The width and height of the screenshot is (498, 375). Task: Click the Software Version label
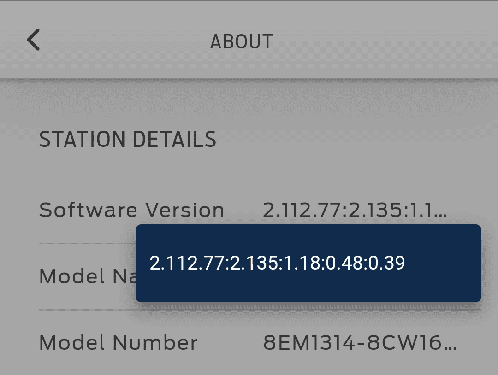tap(131, 210)
